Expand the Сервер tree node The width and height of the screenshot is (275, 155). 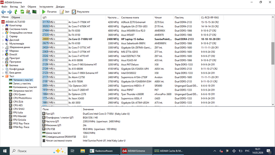(x=3, y=36)
